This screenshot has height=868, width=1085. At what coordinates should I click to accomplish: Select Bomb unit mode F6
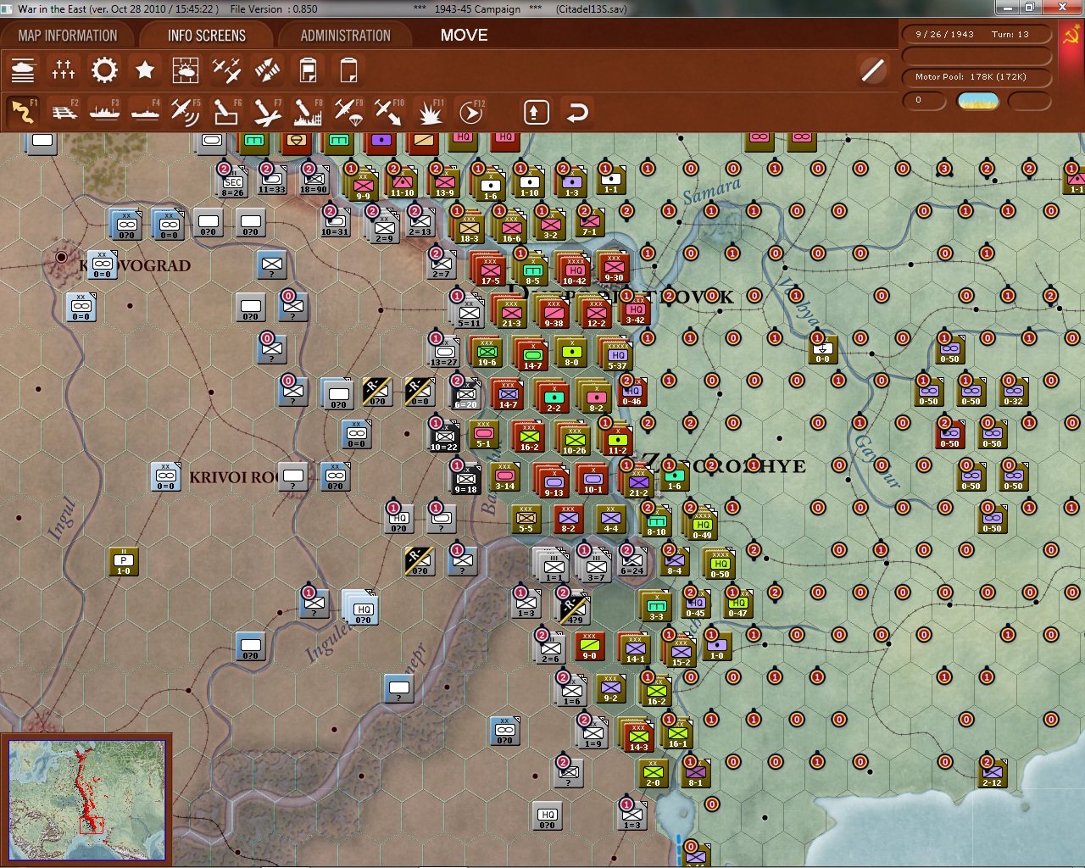pyautogui.click(x=226, y=112)
